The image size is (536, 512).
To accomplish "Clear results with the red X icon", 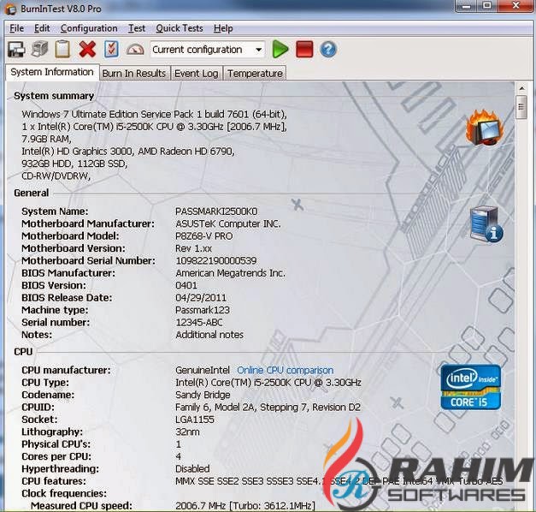I will coord(87,49).
